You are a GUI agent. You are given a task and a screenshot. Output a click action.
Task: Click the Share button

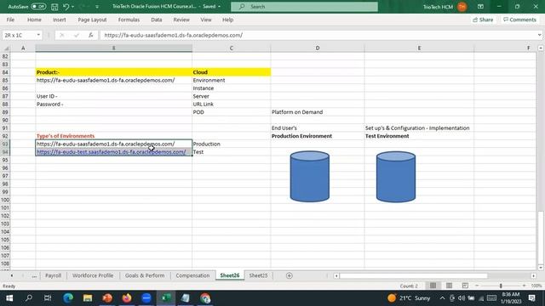pyautogui.click(x=483, y=20)
